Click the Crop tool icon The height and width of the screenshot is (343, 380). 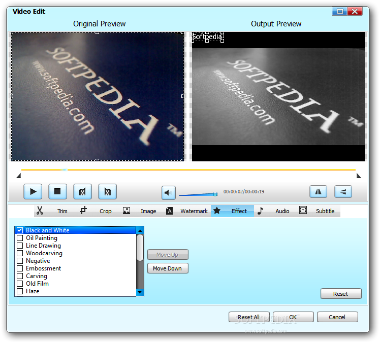(x=83, y=211)
